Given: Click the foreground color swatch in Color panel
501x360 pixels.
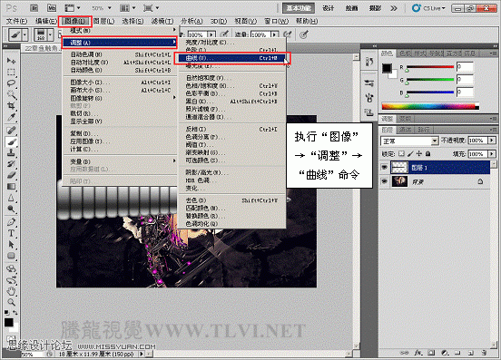Looking at the screenshot, I should coord(387,68).
